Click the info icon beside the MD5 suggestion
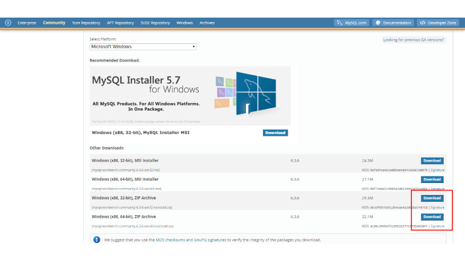This screenshot has height=261, width=465. (x=96, y=240)
